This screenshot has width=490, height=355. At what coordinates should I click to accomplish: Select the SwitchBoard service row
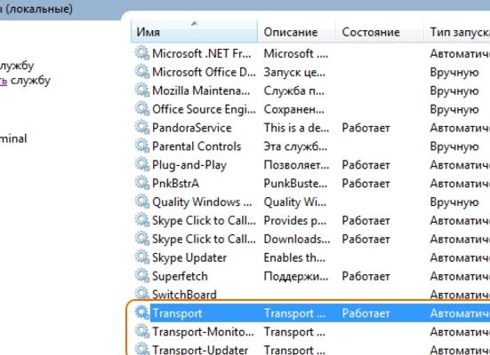[x=310, y=294]
